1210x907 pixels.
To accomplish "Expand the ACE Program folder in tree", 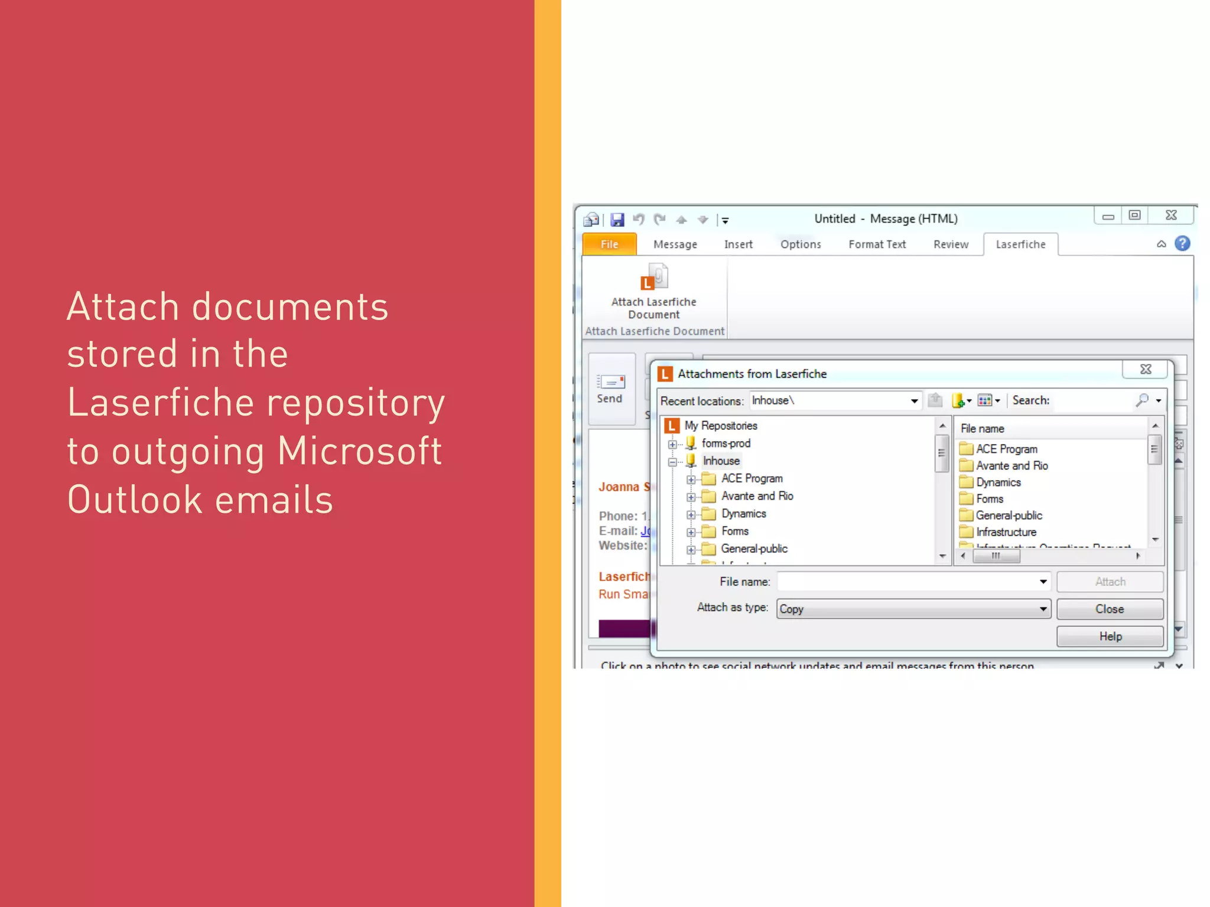I will [x=691, y=479].
